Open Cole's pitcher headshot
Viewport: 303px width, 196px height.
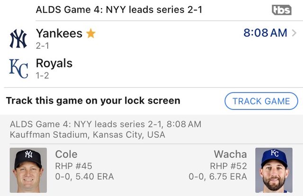[28, 170]
